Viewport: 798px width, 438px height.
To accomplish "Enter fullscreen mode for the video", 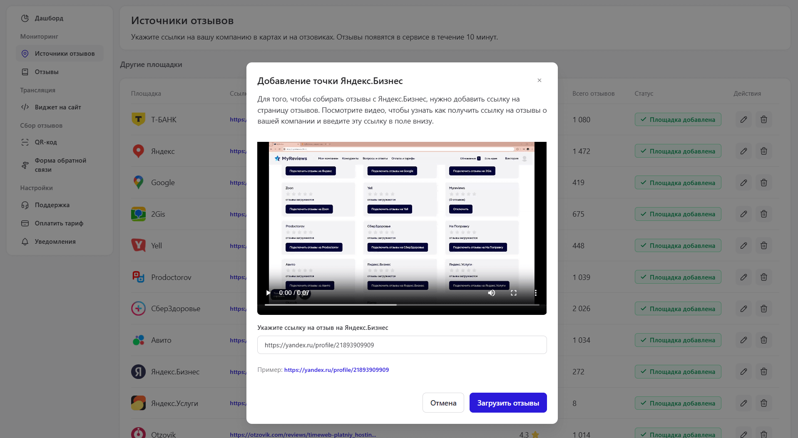I will tap(514, 293).
